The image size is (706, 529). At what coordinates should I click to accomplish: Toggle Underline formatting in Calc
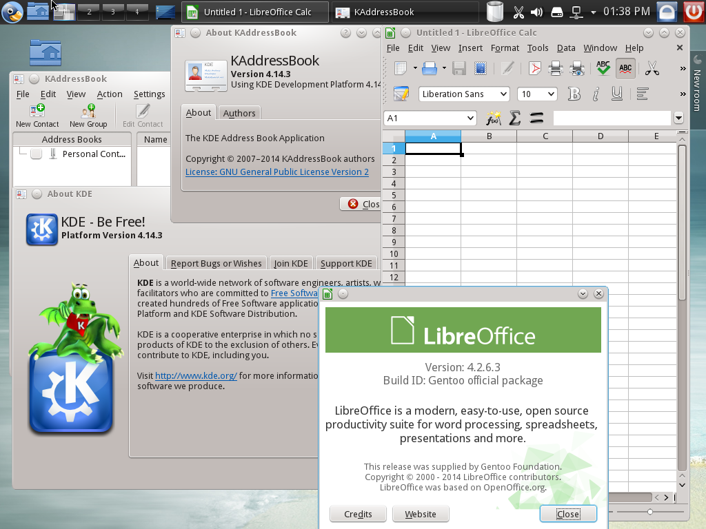[617, 94]
